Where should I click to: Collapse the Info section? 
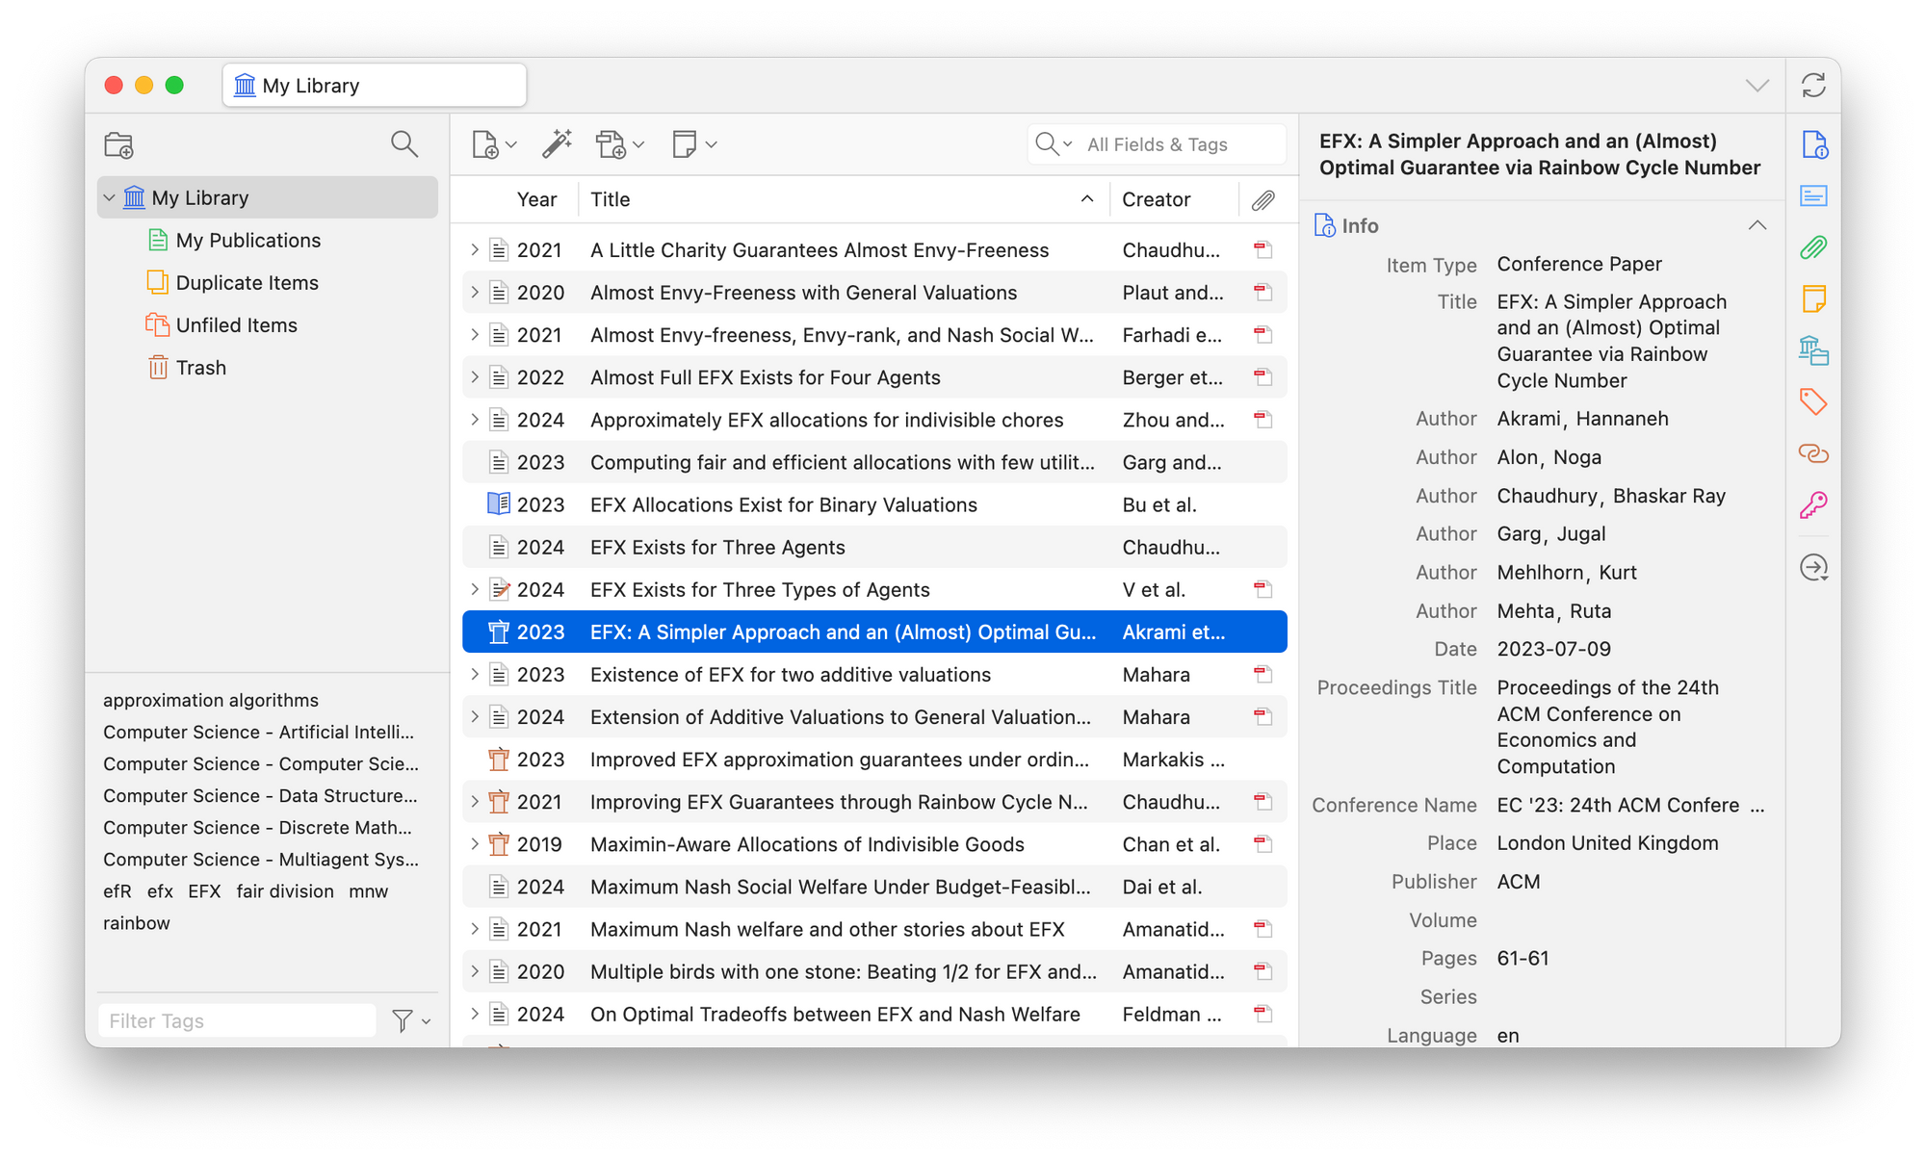[1757, 225]
